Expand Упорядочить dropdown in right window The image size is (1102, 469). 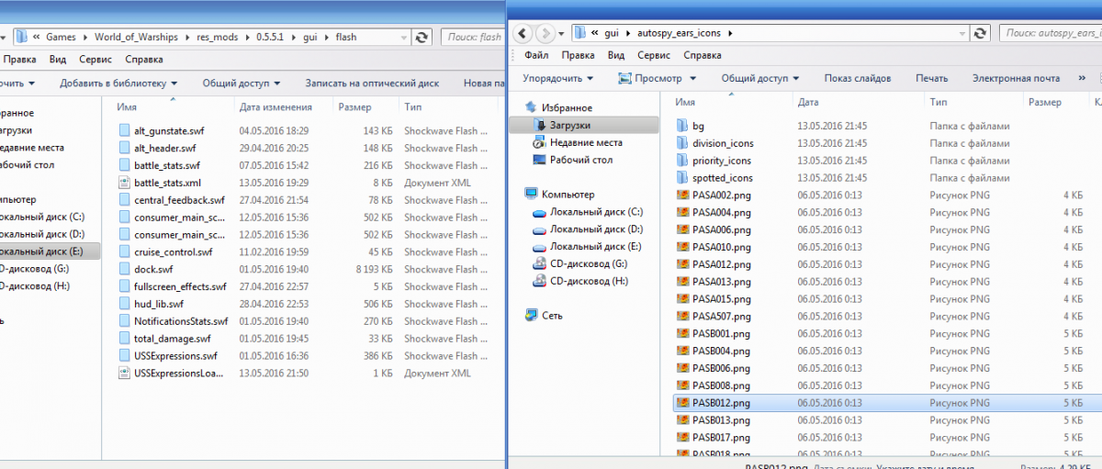[590, 79]
